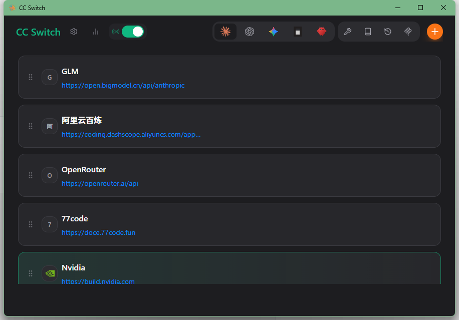459x320 pixels.
Task: Select the Claude app tab
Action: point(225,32)
